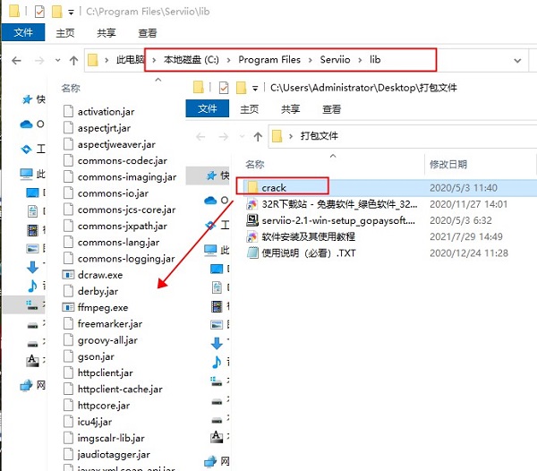This screenshot has height=471, width=537.
Task: Select commons-io.jar file
Action: coord(106,193)
